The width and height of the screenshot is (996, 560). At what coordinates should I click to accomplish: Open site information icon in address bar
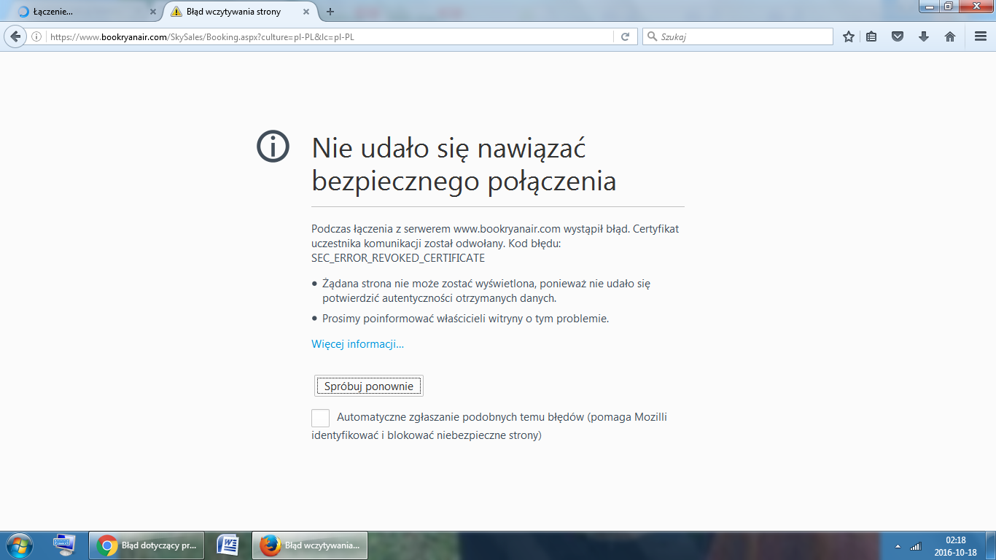tap(36, 36)
